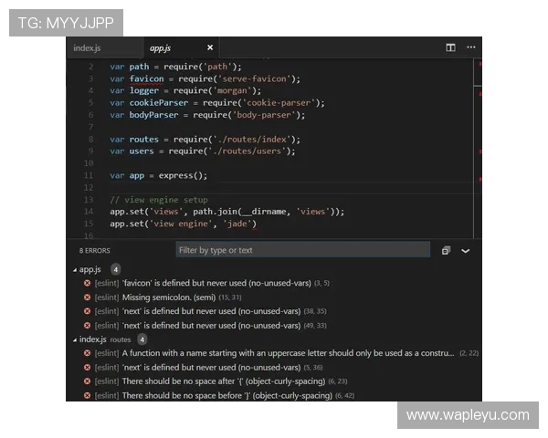The width and height of the screenshot is (548, 438).
Task: Collapse the index.js routes error group
Action: [75, 339]
